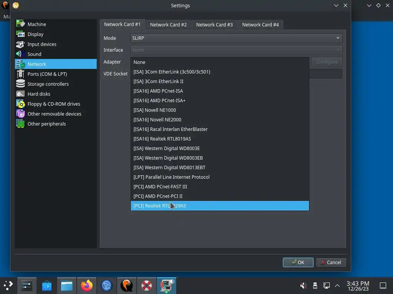393x294 pixels.
Task: Select the Display category icon
Action: pos(21,34)
